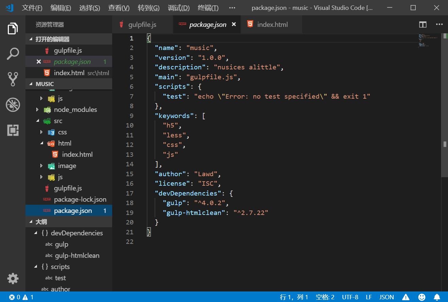Open the 转到(G) menu
This screenshot has height=302, width=448.
point(149,8)
